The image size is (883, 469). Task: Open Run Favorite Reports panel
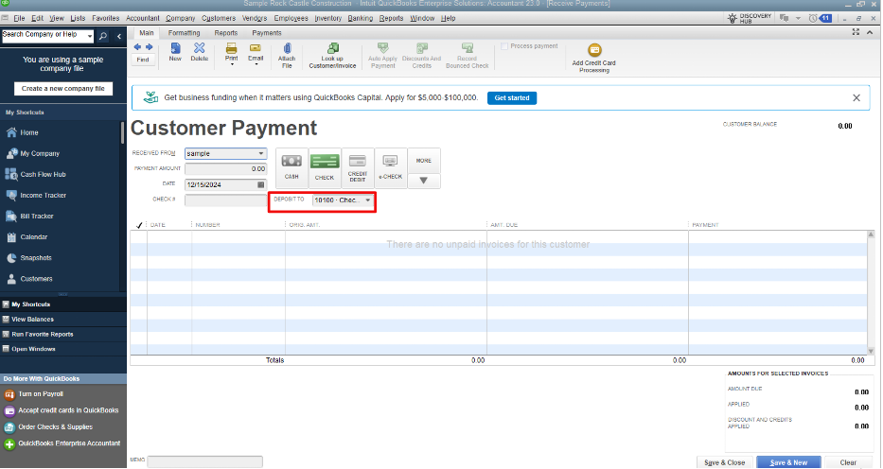click(63, 334)
